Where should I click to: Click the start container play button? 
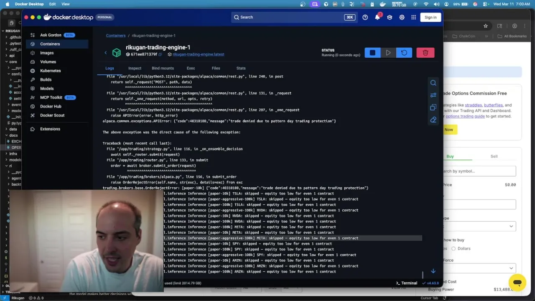point(388,53)
